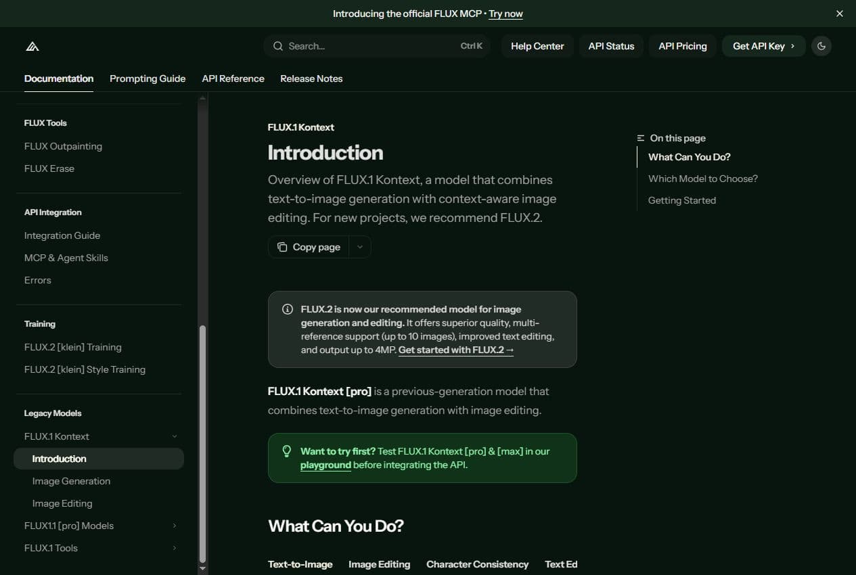Click the Ctrl K shortcut hint

[472, 46]
